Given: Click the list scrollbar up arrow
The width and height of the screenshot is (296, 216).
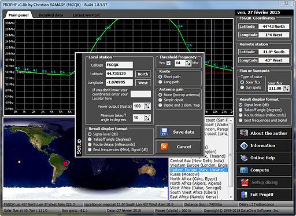Looking at the screenshot, I should (231, 120).
